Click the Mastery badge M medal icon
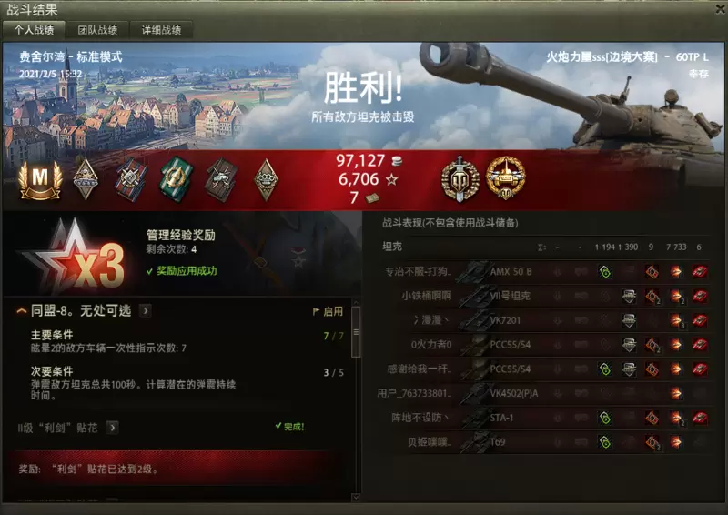Image resolution: width=728 pixels, height=515 pixels. [x=40, y=180]
